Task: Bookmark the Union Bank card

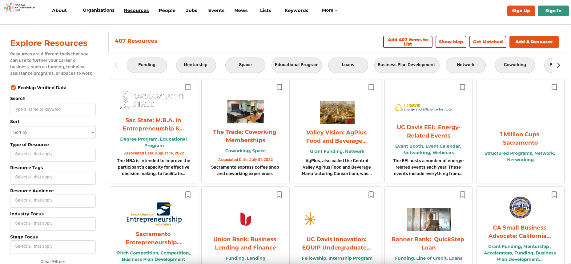Action: [x=279, y=195]
